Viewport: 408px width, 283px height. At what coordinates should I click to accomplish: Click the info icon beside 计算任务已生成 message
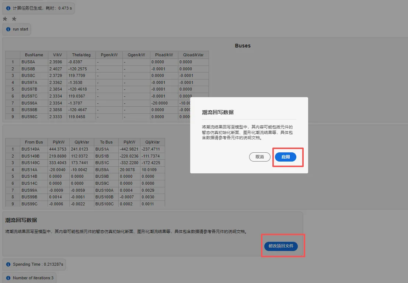8,8
